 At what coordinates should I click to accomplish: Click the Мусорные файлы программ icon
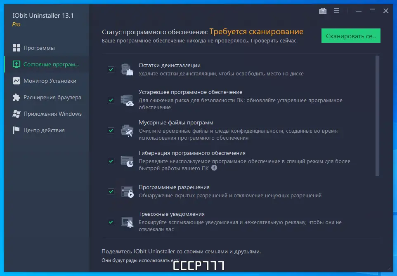tap(127, 131)
